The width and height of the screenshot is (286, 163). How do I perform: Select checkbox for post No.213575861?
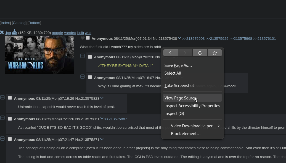10,119
